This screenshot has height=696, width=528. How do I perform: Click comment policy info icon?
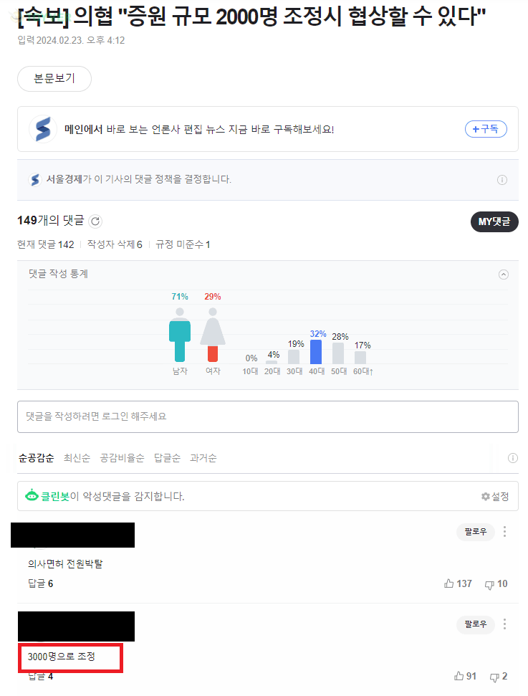502,180
